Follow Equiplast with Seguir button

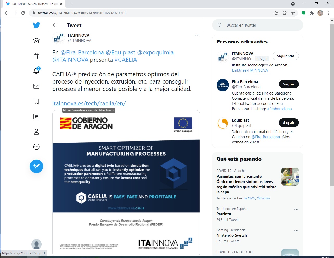(x=289, y=123)
